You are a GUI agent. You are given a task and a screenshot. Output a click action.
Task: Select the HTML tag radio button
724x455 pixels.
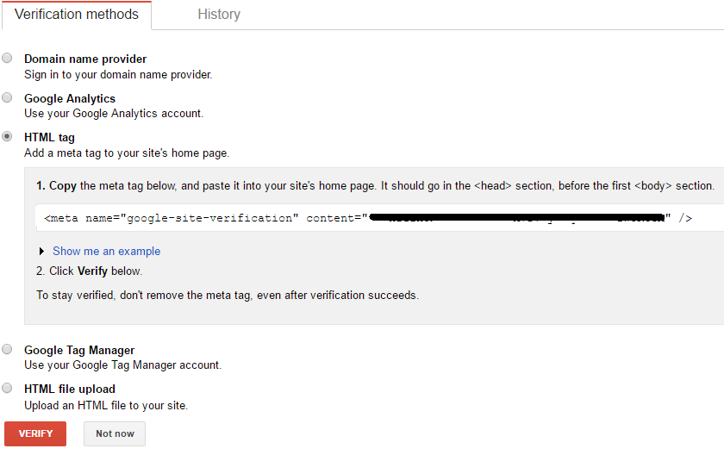pos(8,136)
